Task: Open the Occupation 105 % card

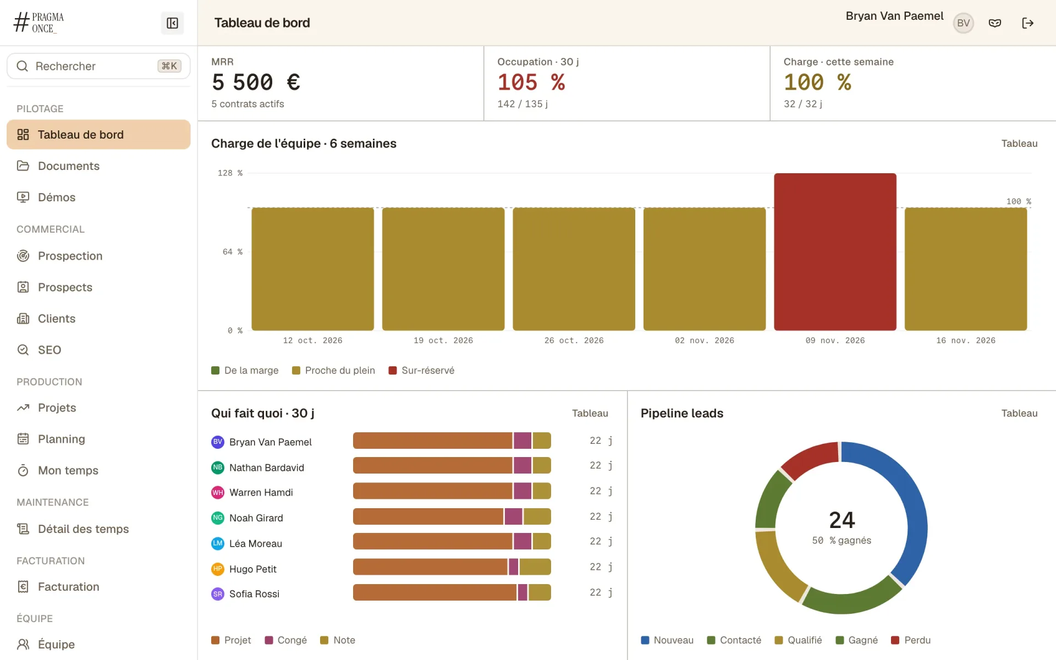Action: [626, 84]
